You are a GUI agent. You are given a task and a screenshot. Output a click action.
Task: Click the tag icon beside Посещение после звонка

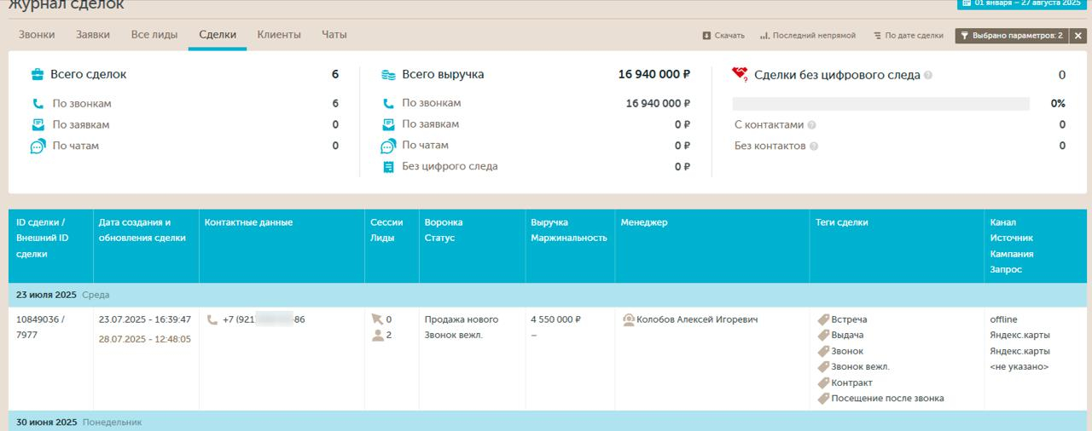click(x=823, y=398)
